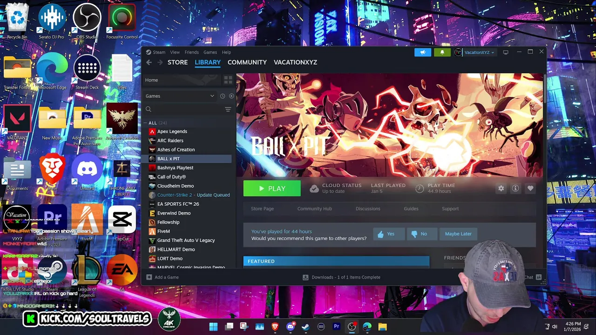Image resolution: width=596 pixels, height=335 pixels.
Task: Go to library Home
Action: [x=181, y=80]
